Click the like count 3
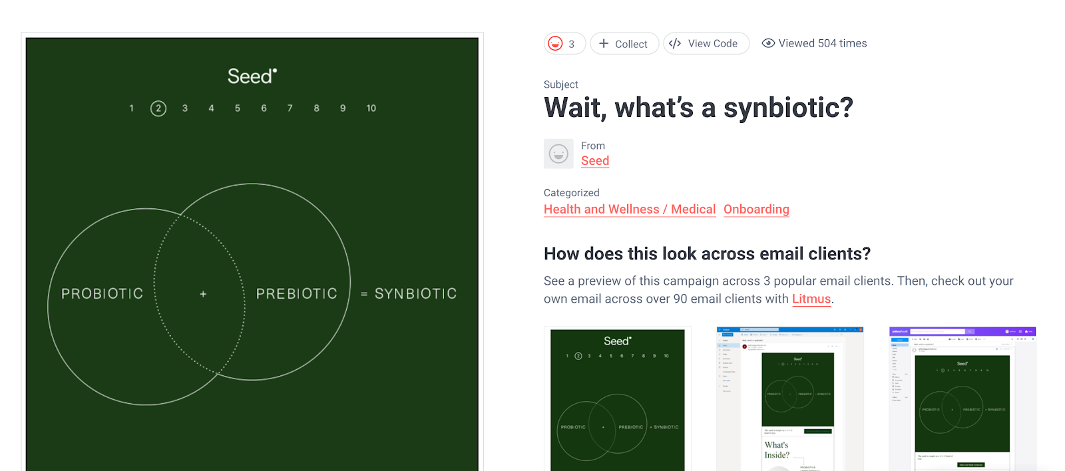This screenshot has height=471, width=1065. 571,44
